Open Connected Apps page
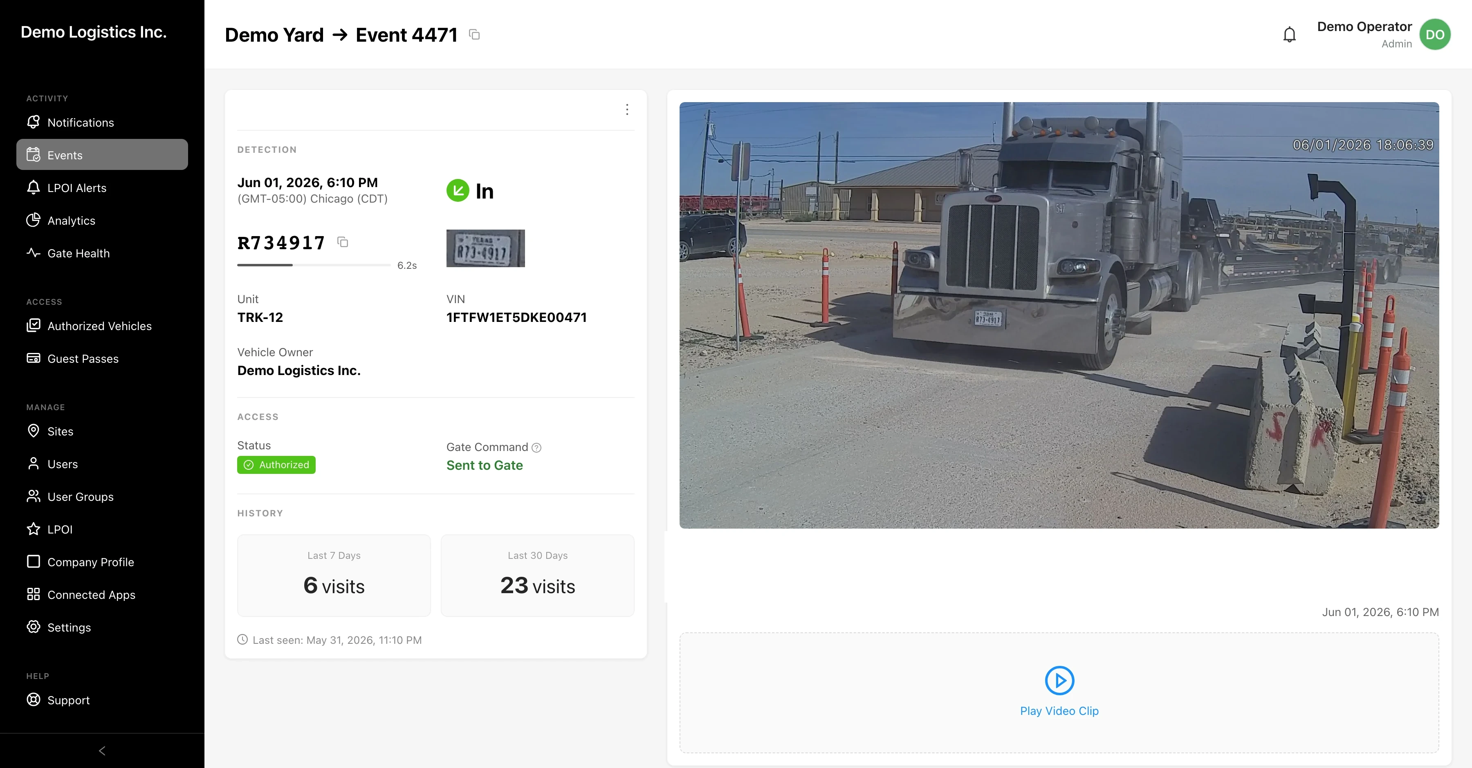This screenshot has width=1472, height=768. [x=102, y=594]
